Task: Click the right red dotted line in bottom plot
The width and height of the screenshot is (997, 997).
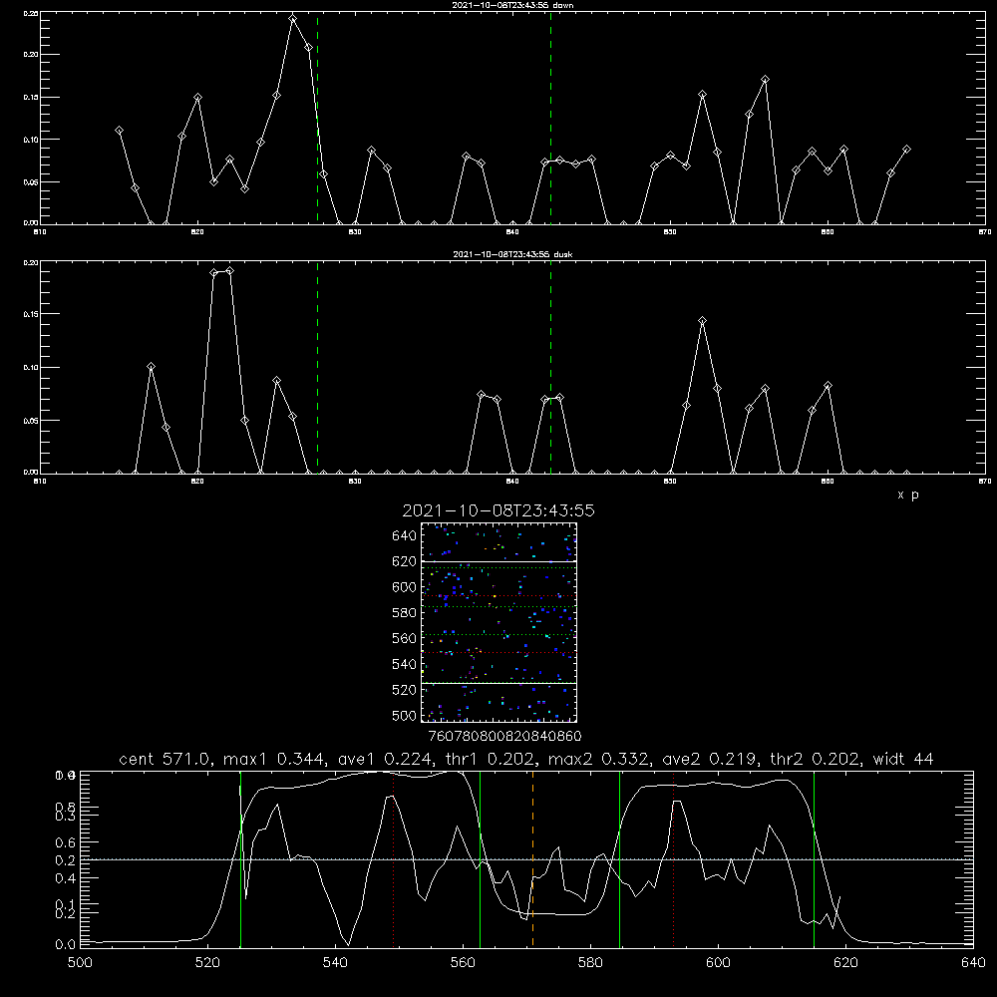Action: coord(673,858)
